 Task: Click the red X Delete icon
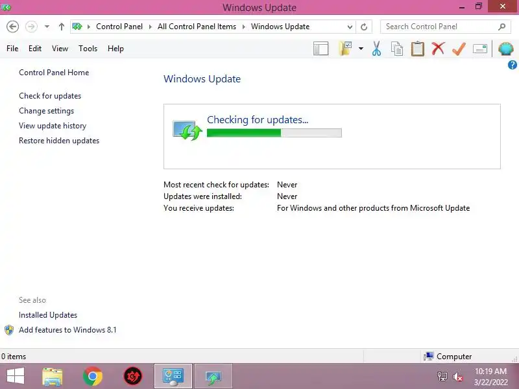(438, 48)
